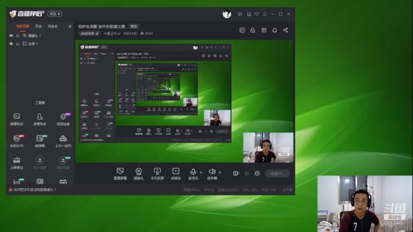Open the 房管助手 tool
Screen dimensions: 413x232
[40, 119]
